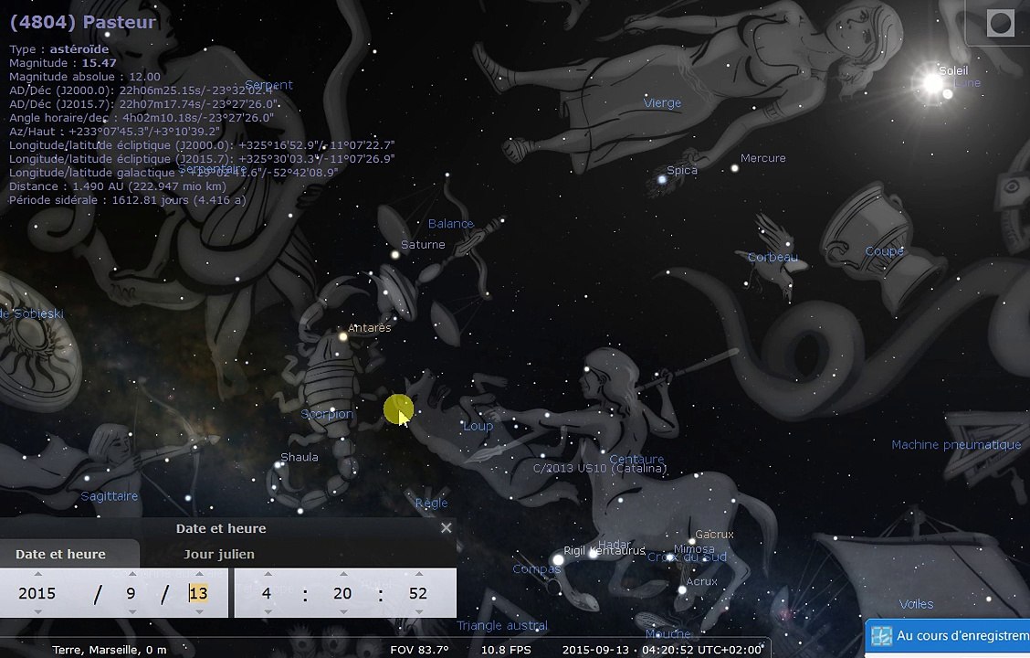Screen dimensions: 1030x658
Task: Increase the minutes 20 with up arrow
Action: [x=343, y=574]
